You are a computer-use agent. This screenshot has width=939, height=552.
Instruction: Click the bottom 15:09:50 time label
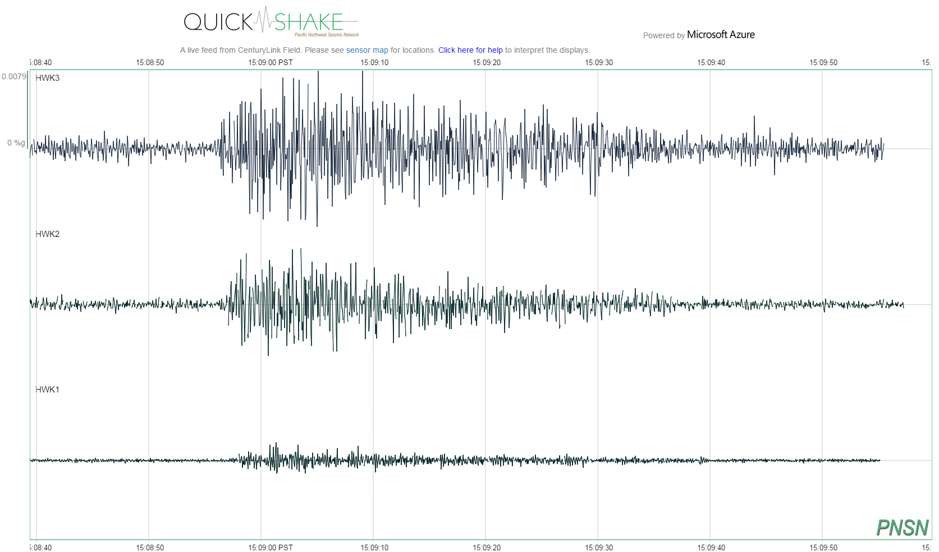(x=823, y=548)
